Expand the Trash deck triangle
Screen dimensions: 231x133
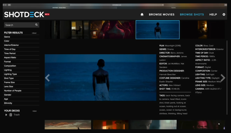point(6,115)
